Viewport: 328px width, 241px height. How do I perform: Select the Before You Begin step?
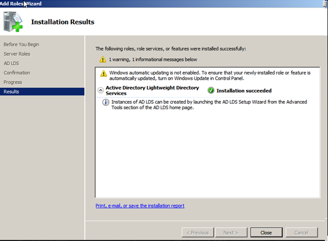22,45
